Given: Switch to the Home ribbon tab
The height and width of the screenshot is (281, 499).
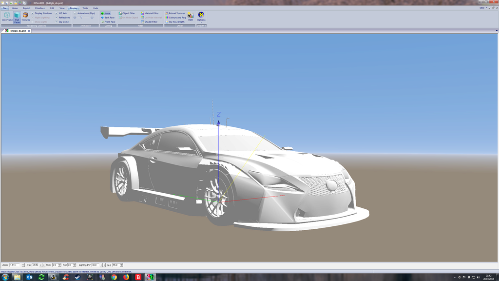Looking at the screenshot, I should coord(15,8).
